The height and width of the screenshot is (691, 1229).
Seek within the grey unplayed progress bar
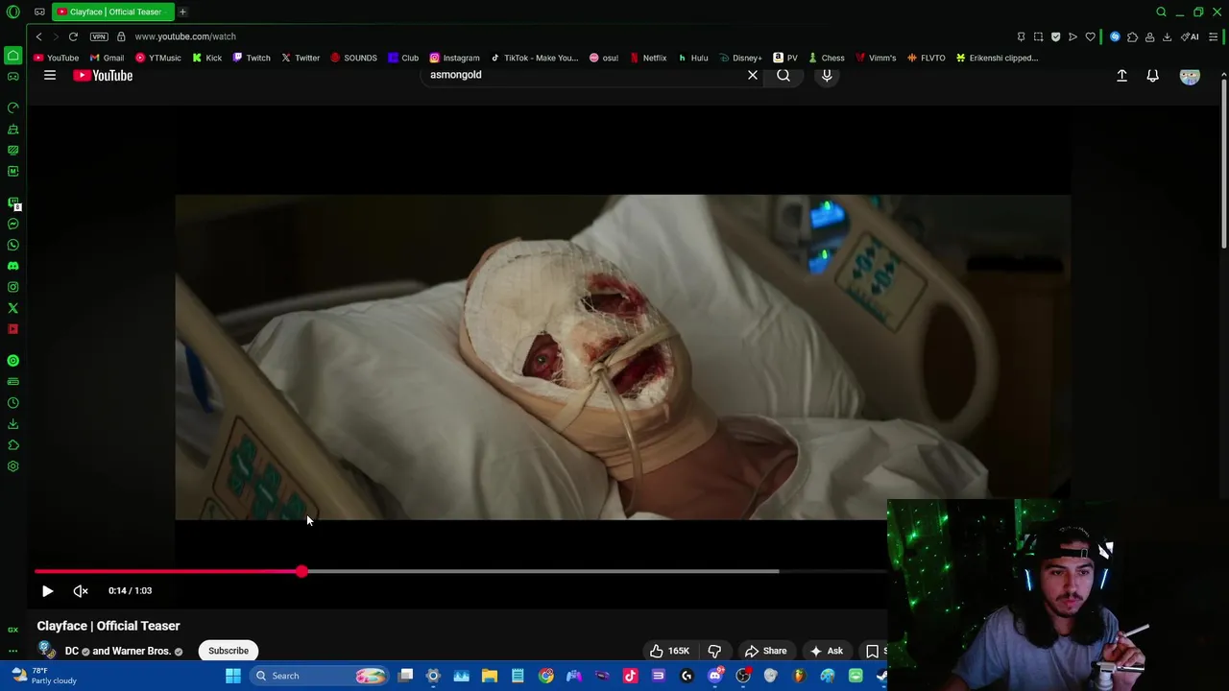(538, 571)
